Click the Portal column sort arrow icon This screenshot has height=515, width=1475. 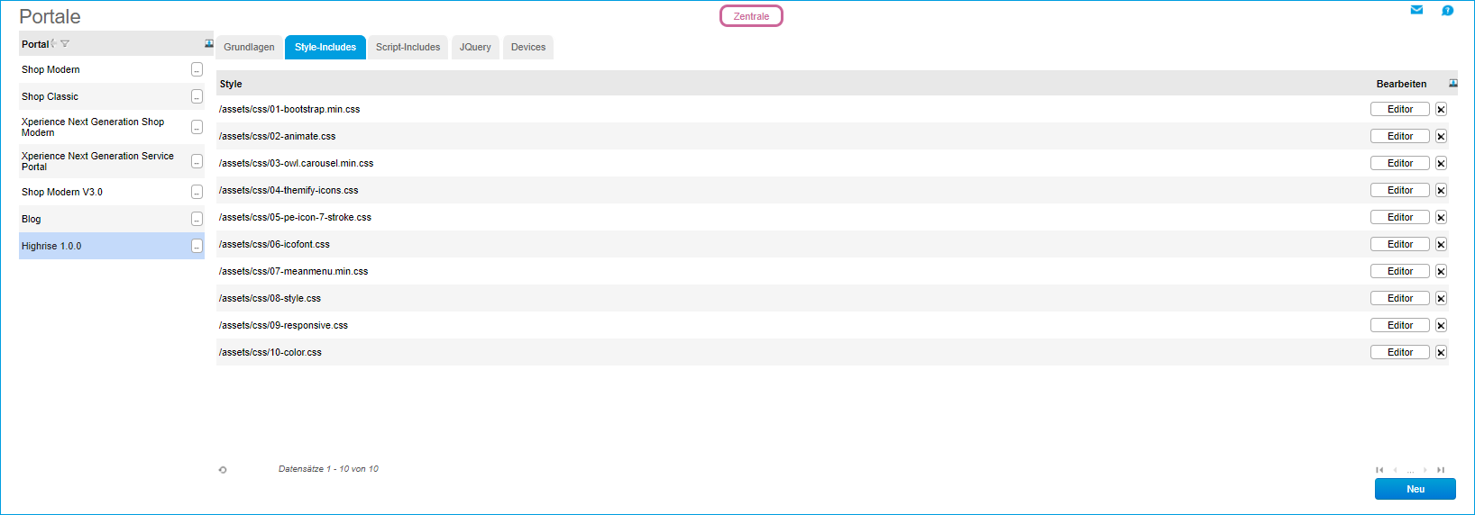coord(54,43)
